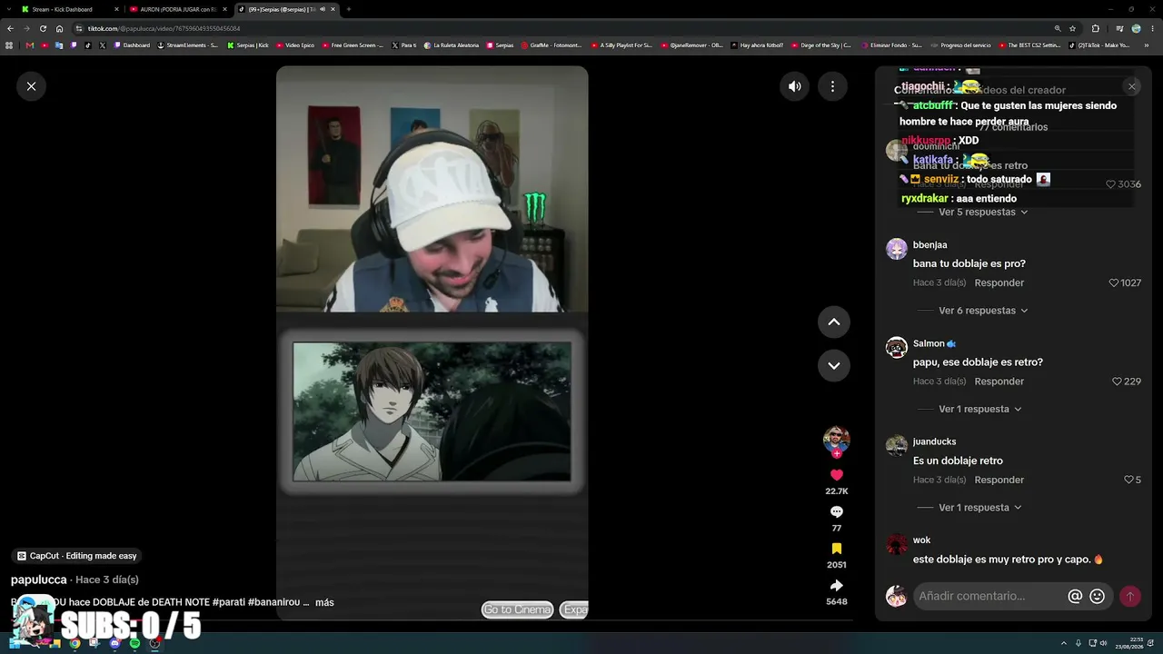Open papulucca's profile avatar
The height and width of the screenshot is (654, 1163).
(836, 440)
